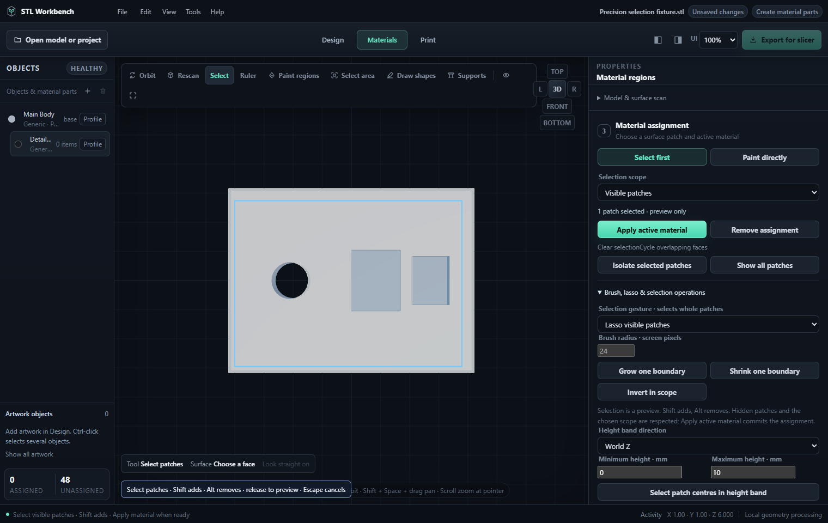
Task: Toggle the left panel layout icon
Action: coord(658,40)
